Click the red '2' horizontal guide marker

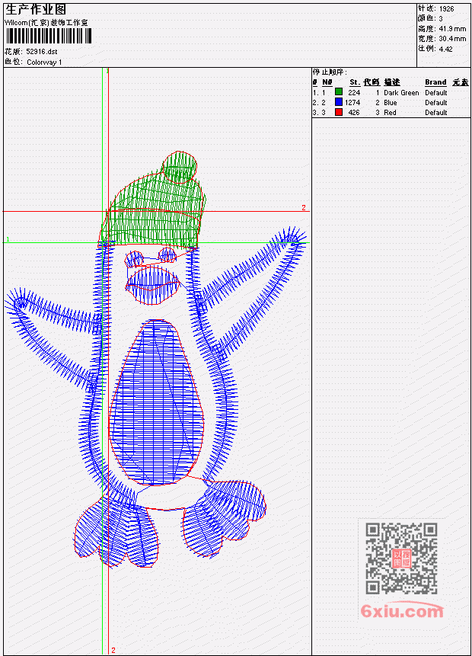(304, 207)
